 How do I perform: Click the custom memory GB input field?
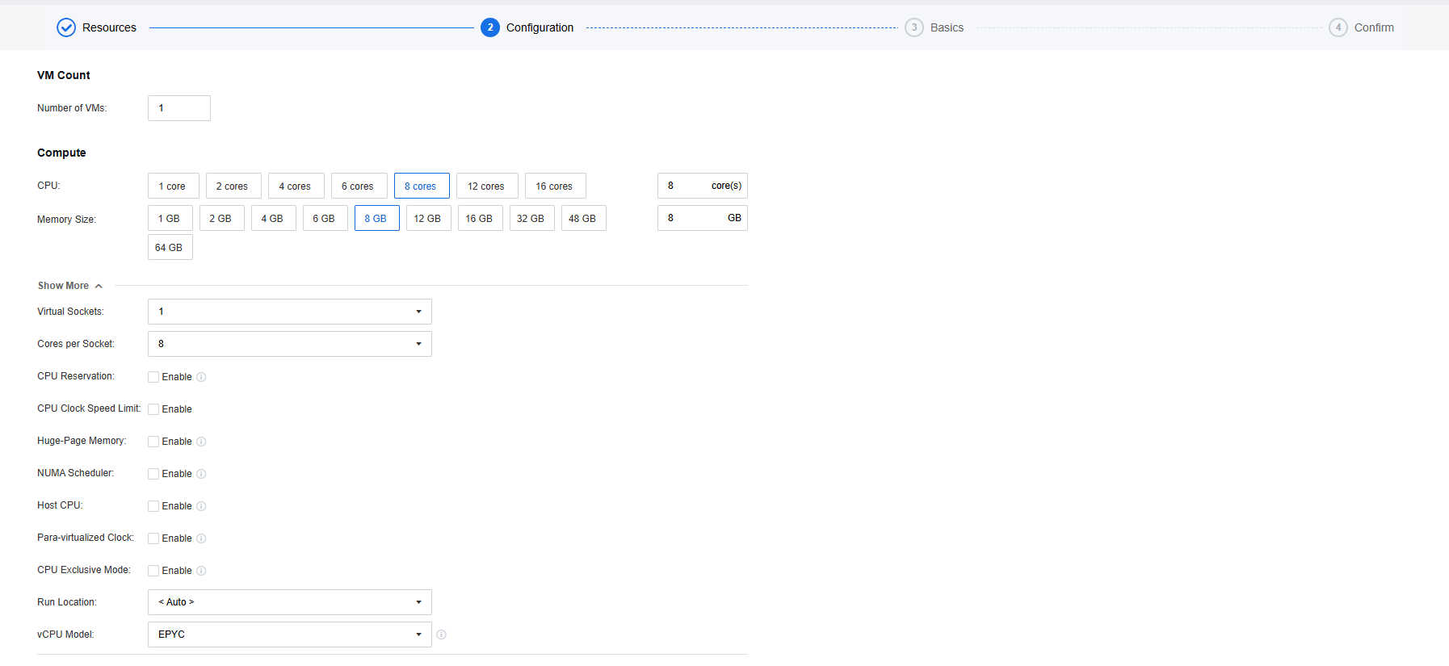pos(703,218)
